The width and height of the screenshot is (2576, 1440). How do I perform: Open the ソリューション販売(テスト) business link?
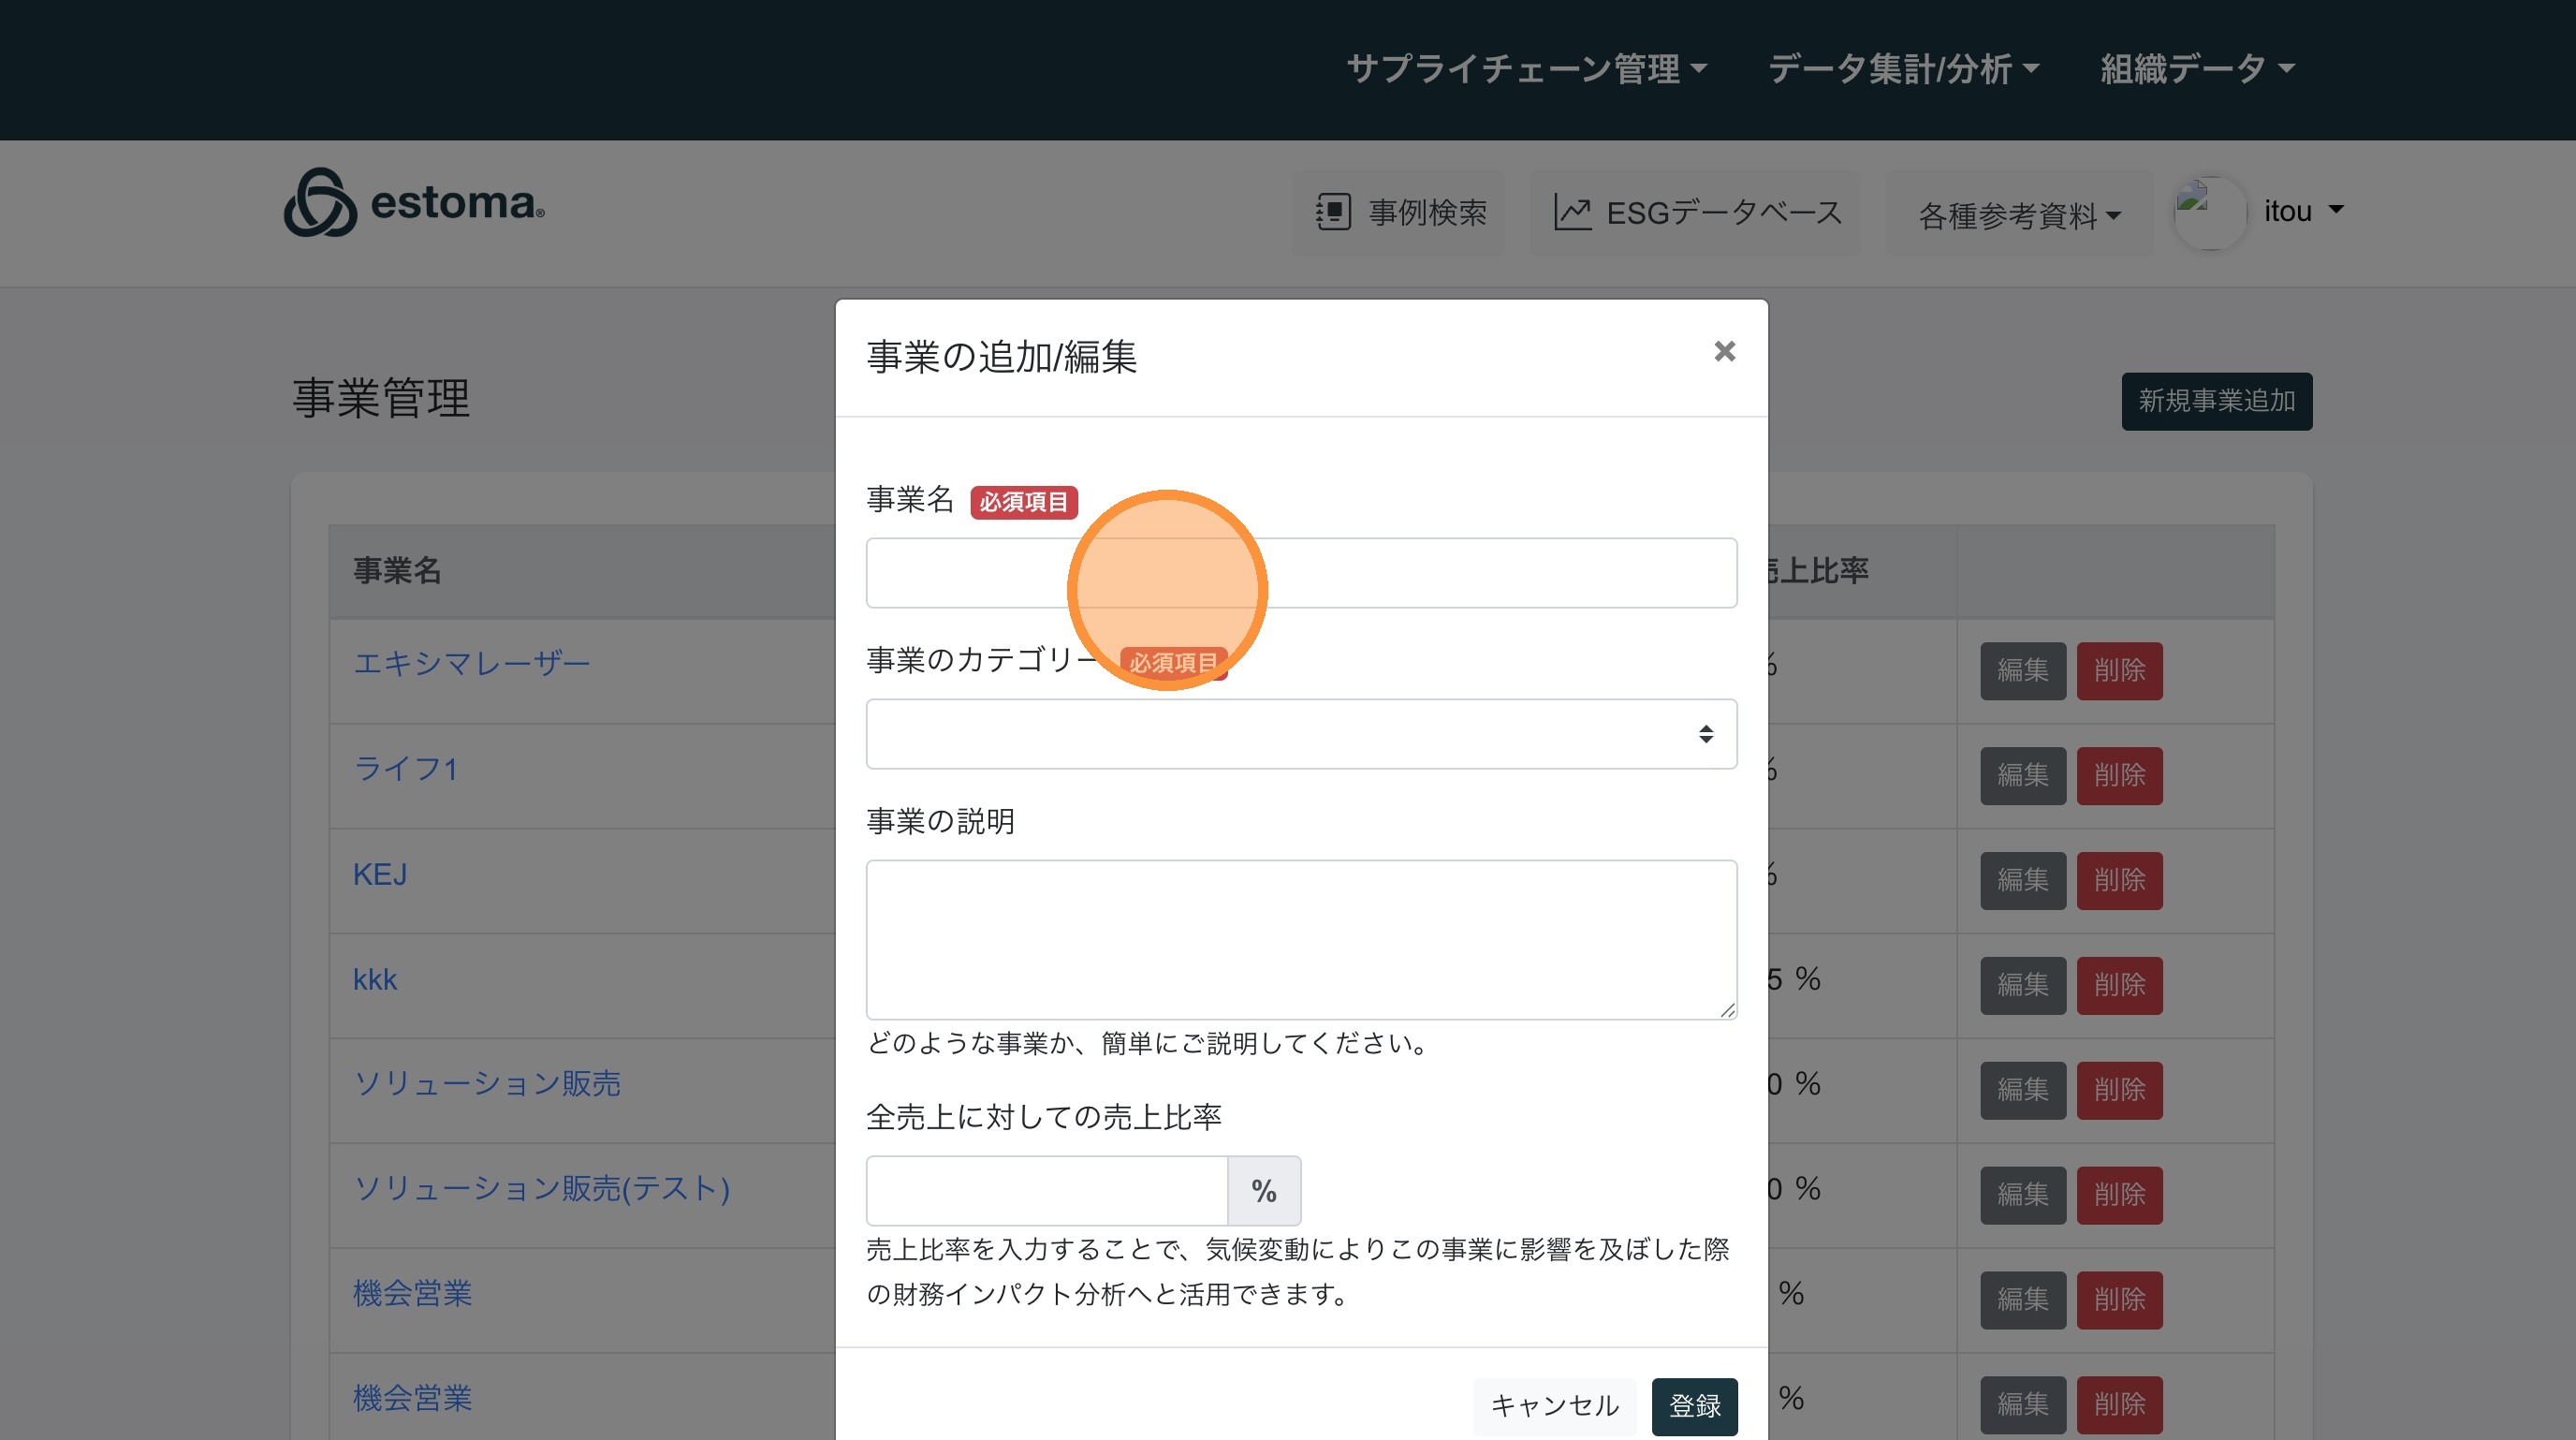click(542, 1188)
